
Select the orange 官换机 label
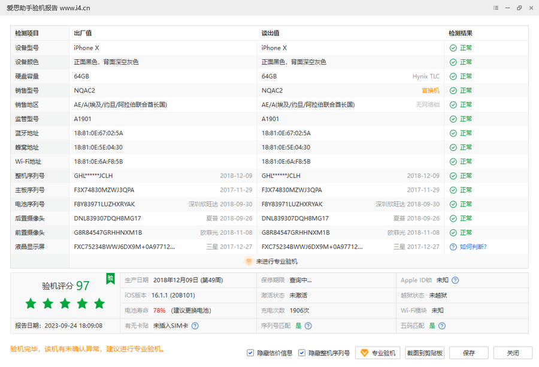431,91
